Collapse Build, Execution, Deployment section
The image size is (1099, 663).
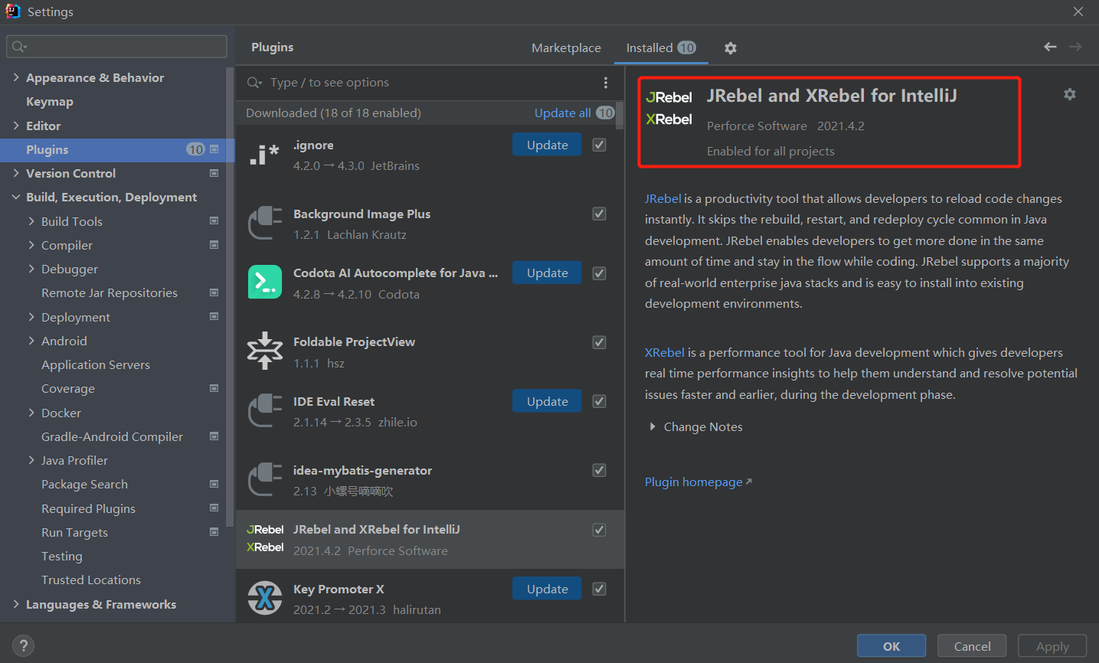[x=16, y=197]
